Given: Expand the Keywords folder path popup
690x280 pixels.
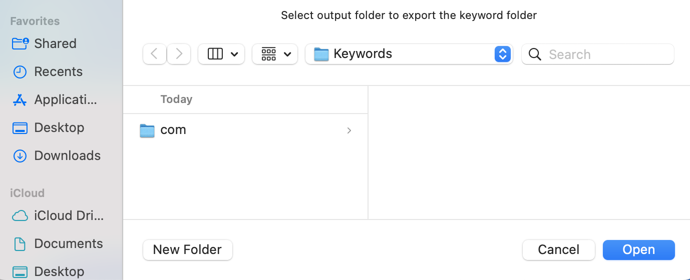Looking at the screenshot, I should (x=502, y=54).
